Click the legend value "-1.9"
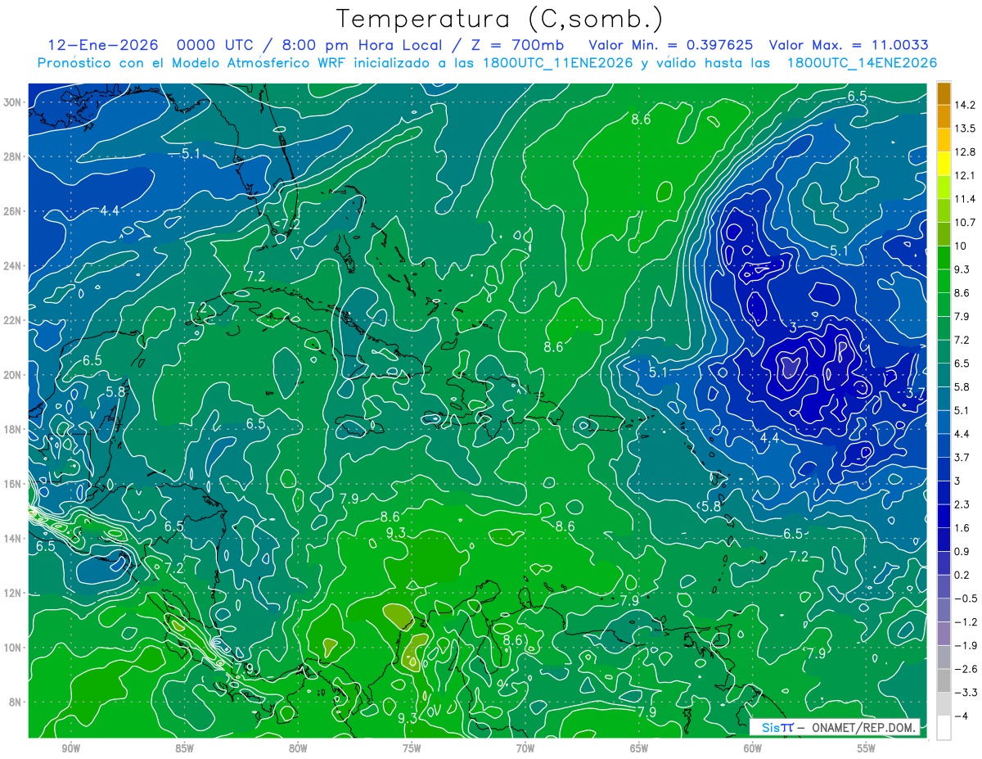The image size is (982, 759). pyautogui.click(x=965, y=645)
